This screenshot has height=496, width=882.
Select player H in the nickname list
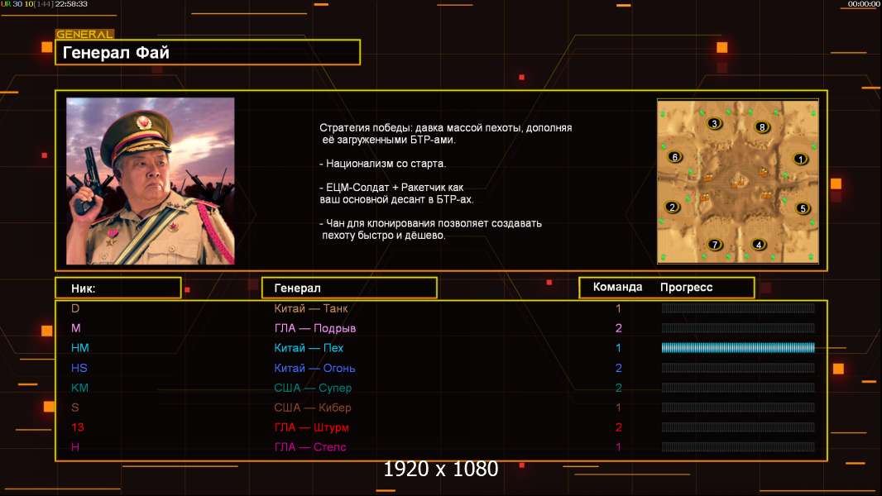75,447
